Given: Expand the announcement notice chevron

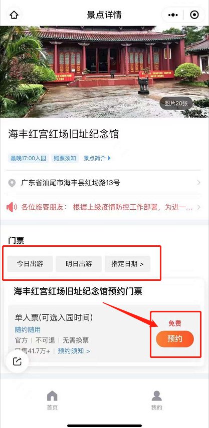Looking at the screenshot, I should click(198, 207).
